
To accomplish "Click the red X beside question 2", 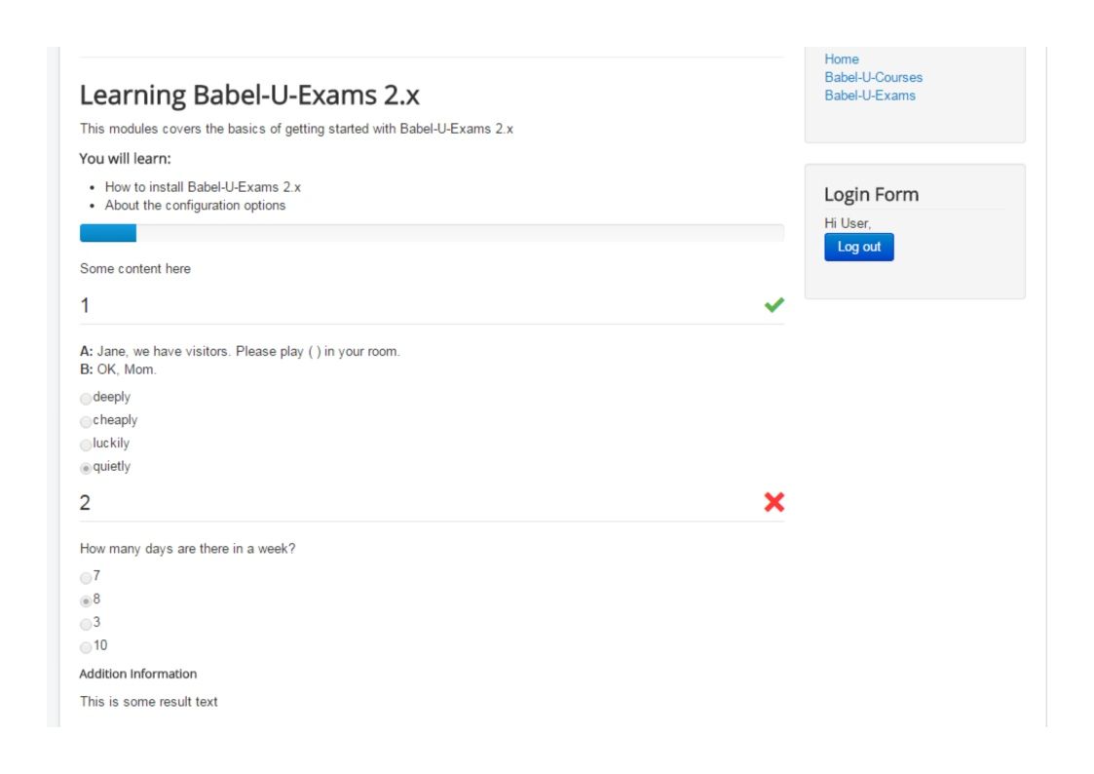I will [x=774, y=503].
